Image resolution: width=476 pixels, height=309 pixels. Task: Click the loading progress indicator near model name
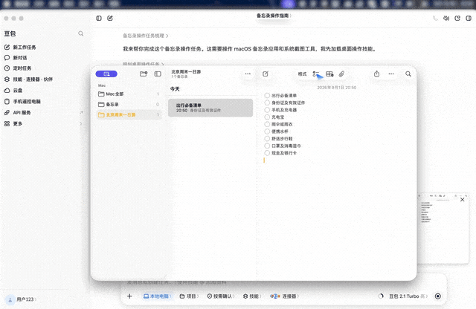(381, 296)
